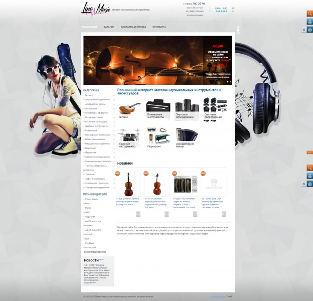Screen dimensions: 313x301
Task: Open the titanium frets set product photo
Action: click(x=186, y=184)
